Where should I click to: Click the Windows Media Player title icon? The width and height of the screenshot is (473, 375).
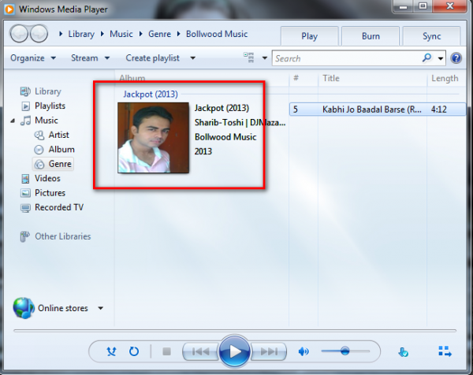[x=9, y=9]
